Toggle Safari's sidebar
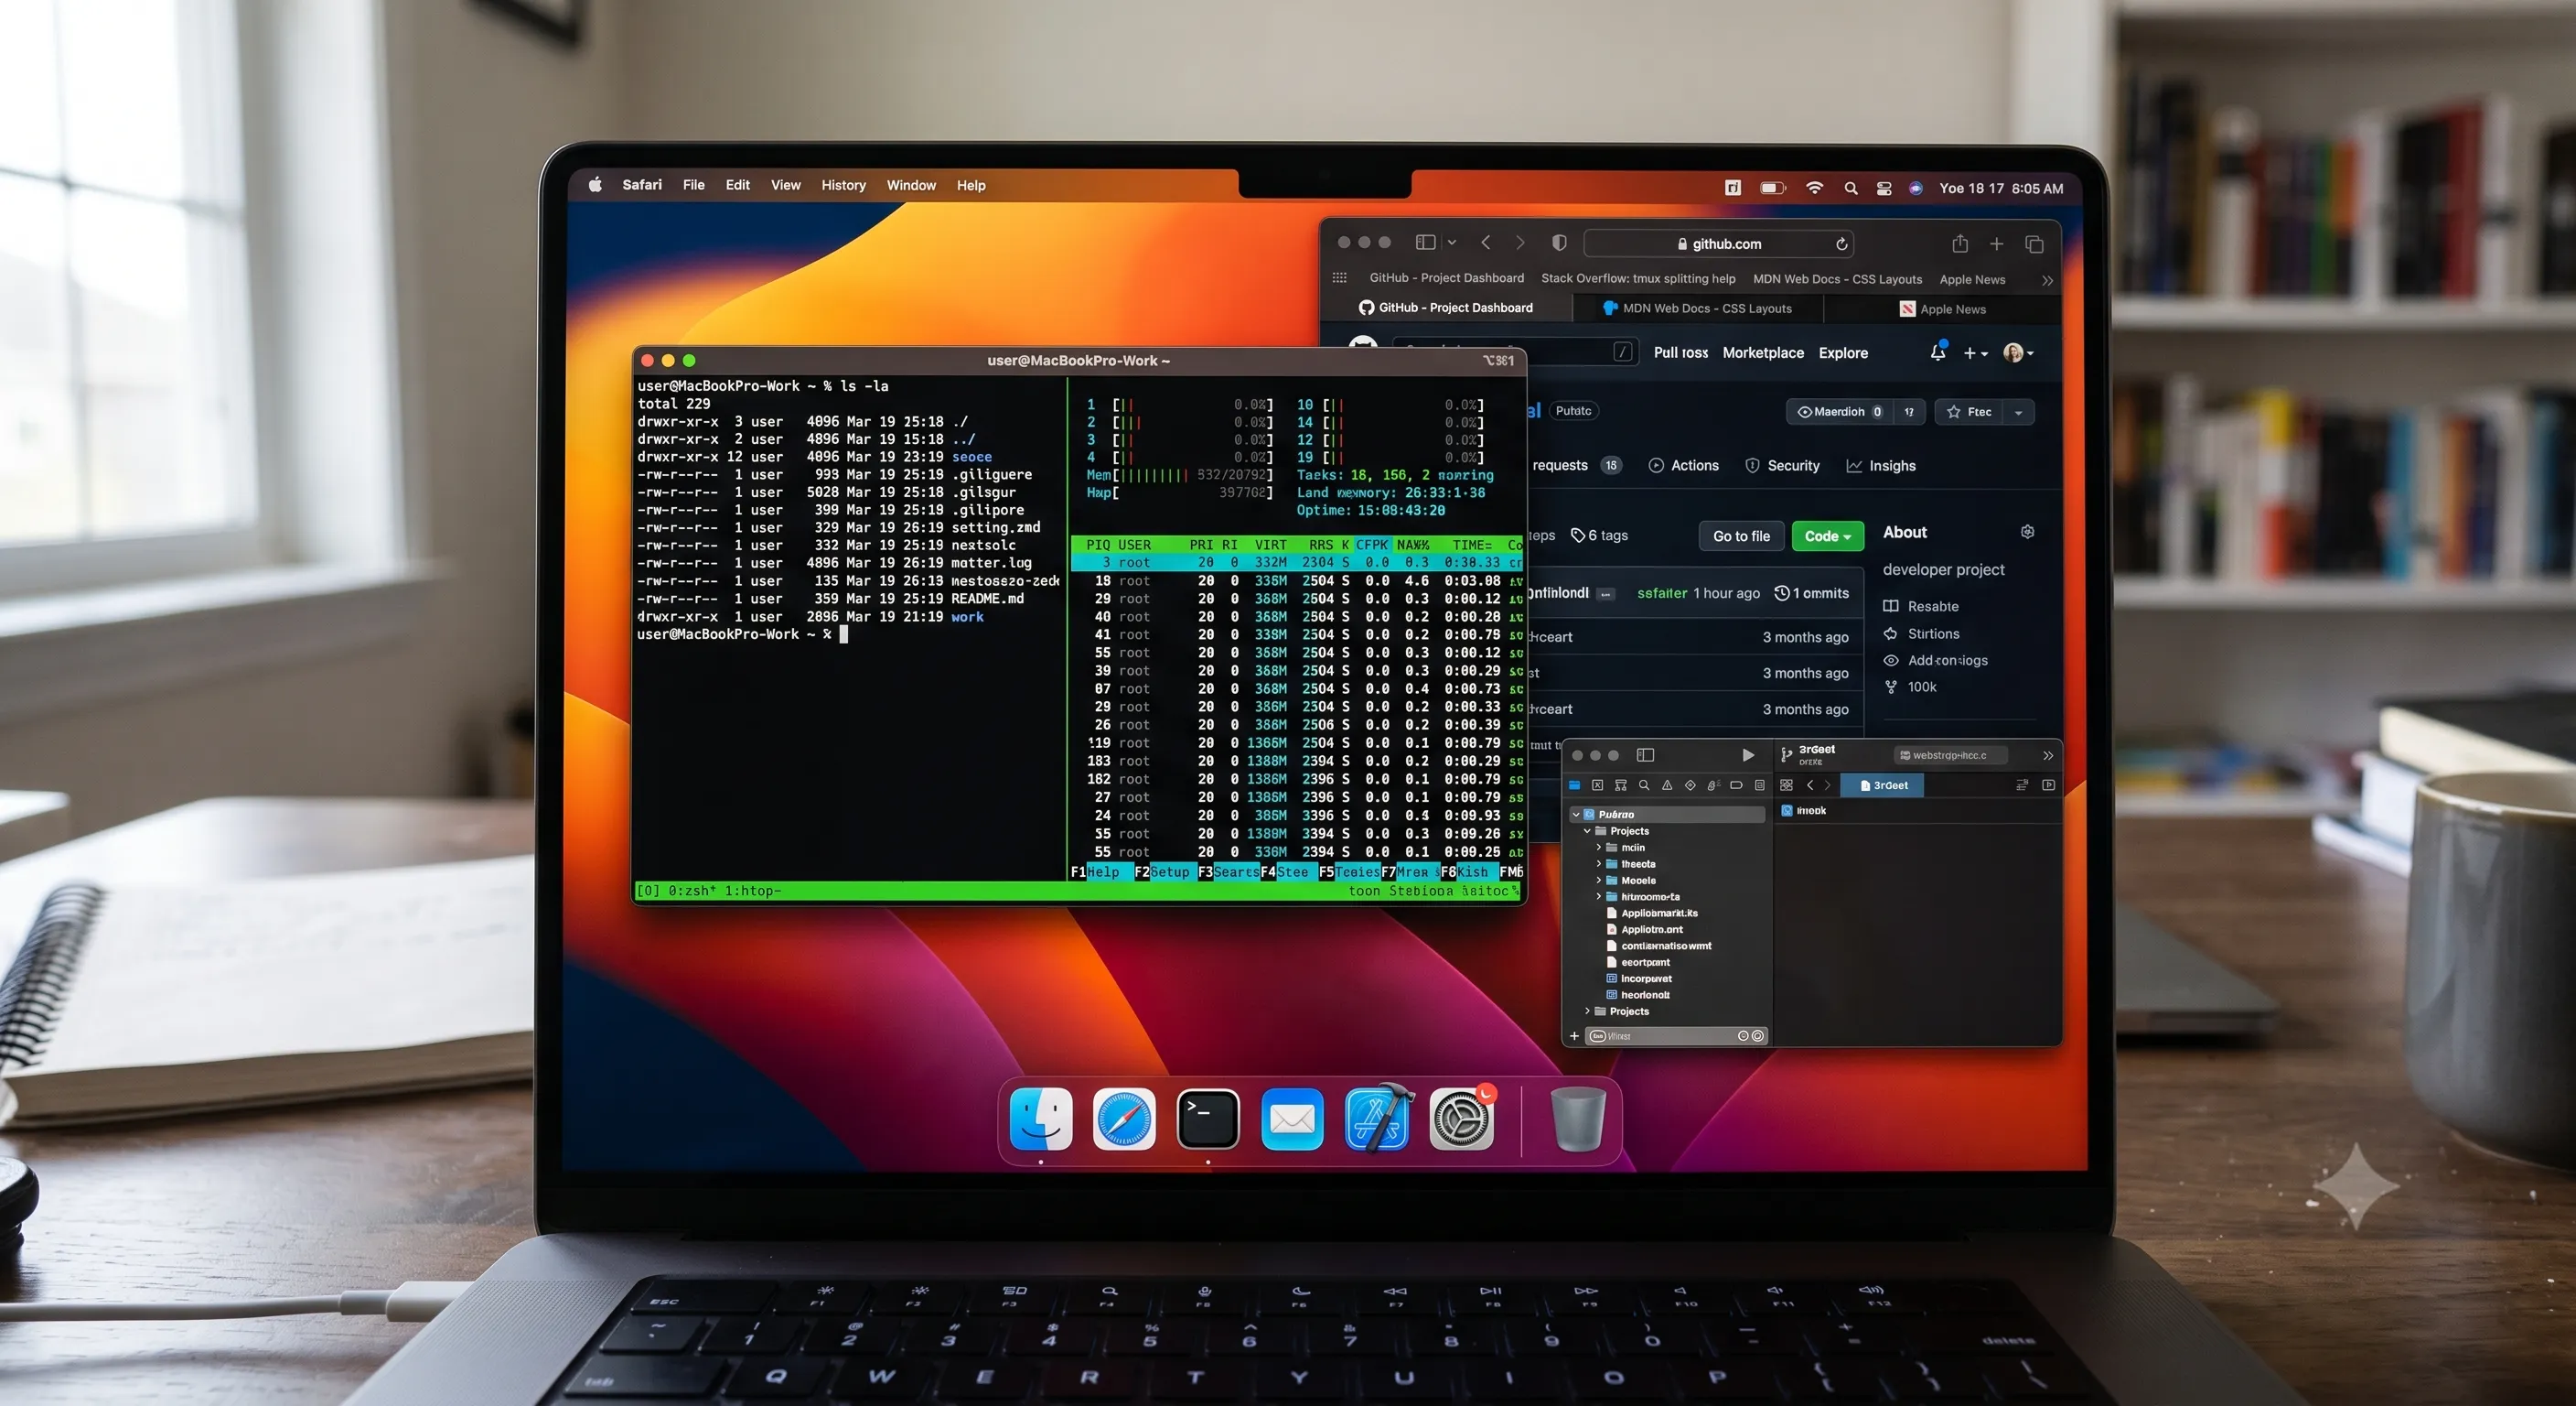 [1426, 243]
